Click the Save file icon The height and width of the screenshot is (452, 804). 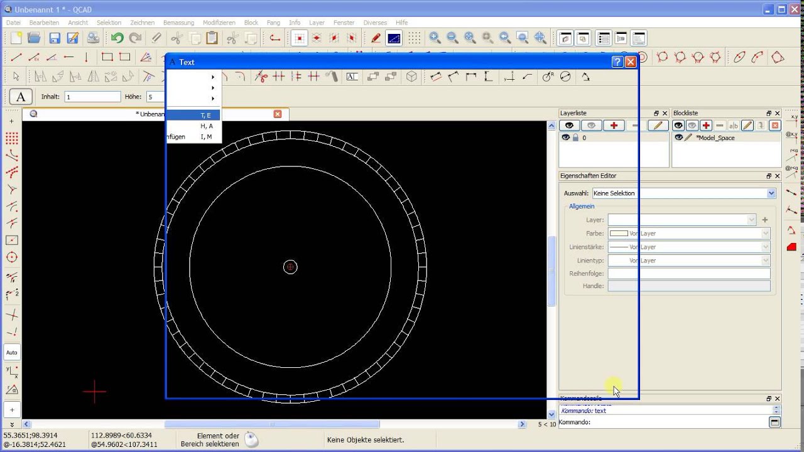(x=54, y=38)
